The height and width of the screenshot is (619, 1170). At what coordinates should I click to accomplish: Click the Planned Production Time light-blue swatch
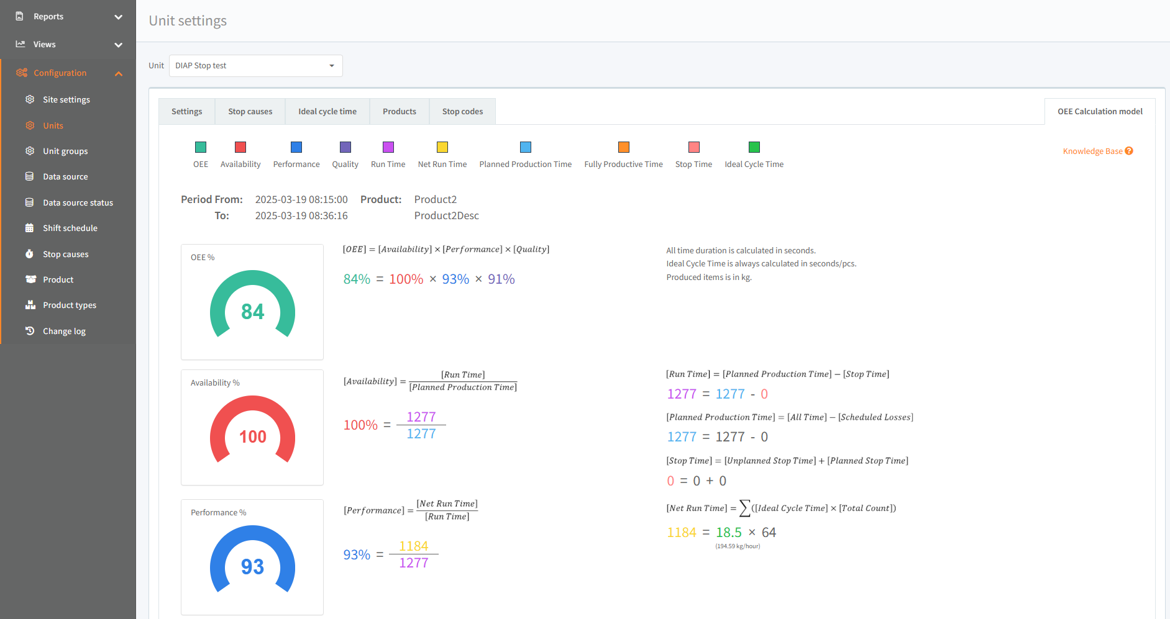click(526, 147)
